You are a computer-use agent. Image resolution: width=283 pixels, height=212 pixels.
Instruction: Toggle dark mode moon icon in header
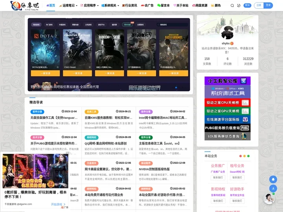(239, 5)
